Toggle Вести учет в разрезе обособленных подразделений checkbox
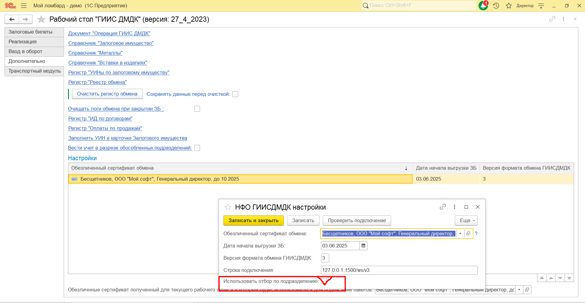585x303 pixels. [x=197, y=148]
